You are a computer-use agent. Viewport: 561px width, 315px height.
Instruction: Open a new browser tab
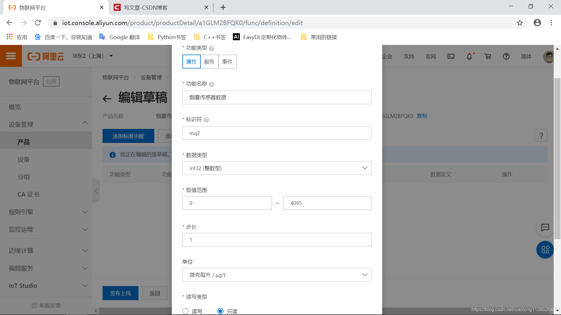click(223, 7)
